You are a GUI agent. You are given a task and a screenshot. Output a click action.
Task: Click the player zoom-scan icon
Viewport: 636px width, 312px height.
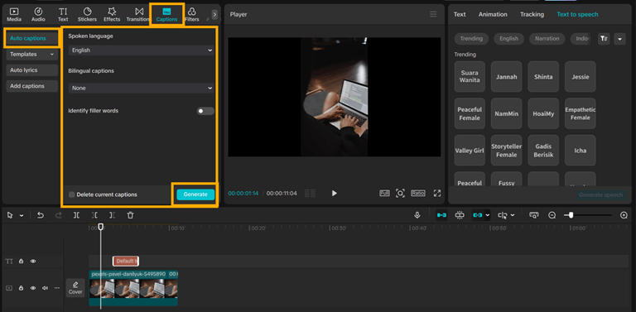400,194
